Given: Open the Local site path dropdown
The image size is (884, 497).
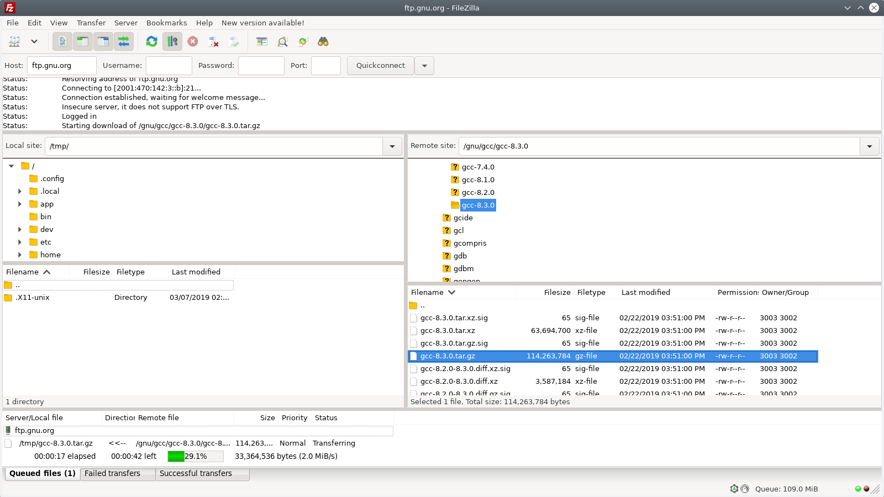Looking at the screenshot, I should (392, 146).
